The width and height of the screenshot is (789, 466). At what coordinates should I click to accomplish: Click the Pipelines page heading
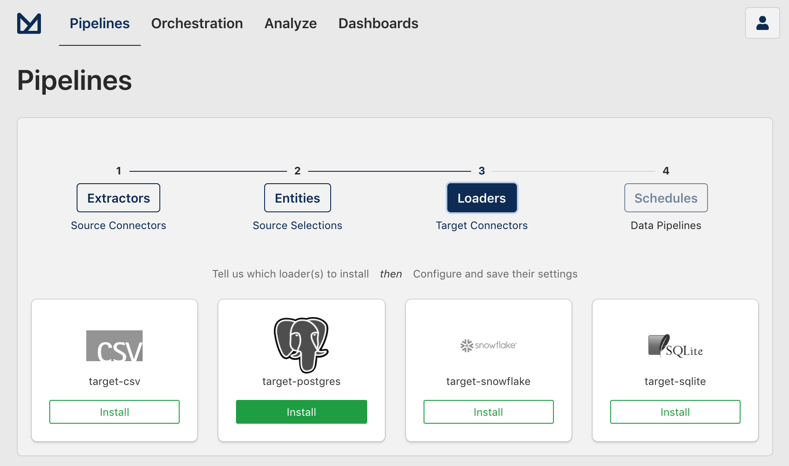75,81
